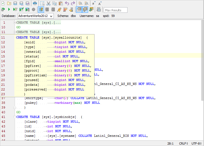
Task: Click the 28:1 cursor position indicator
Action: tap(170, 144)
